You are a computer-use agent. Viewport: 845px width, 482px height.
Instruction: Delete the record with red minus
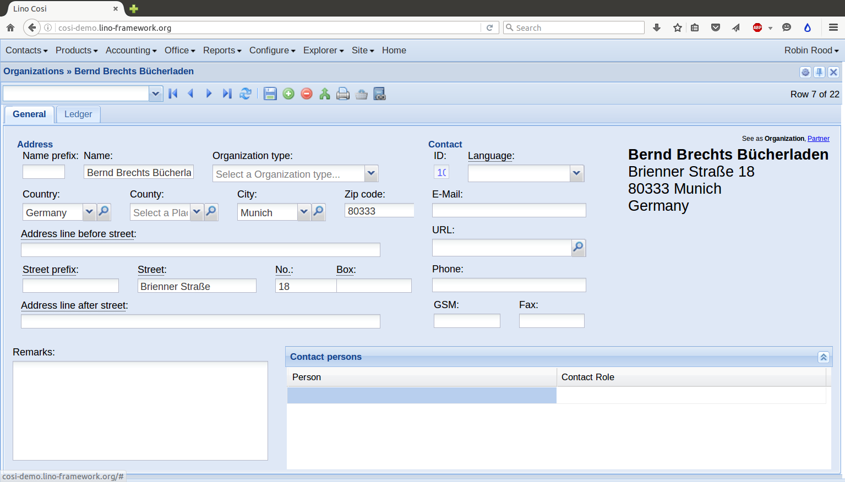click(307, 94)
